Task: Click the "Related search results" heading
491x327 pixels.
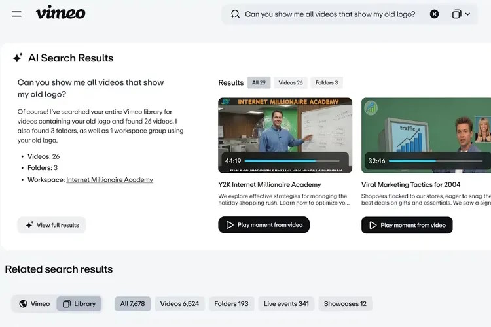Action: 59,269
